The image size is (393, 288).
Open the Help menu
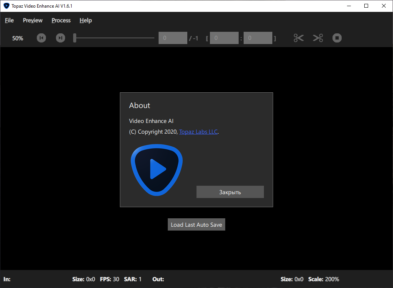[x=85, y=20]
